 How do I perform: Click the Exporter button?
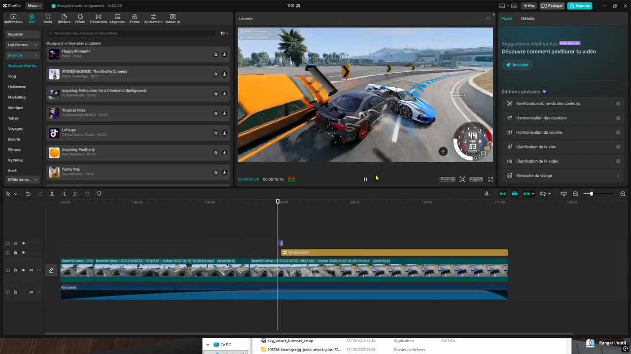pyautogui.click(x=580, y=6)
